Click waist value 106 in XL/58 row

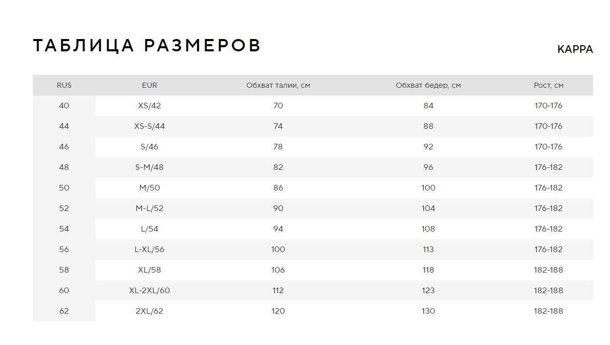coord(278,270)
